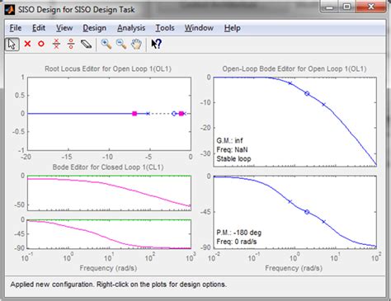Pick the eraser delete pole/zero tool

pyautogui.click(x=86, y=44)
